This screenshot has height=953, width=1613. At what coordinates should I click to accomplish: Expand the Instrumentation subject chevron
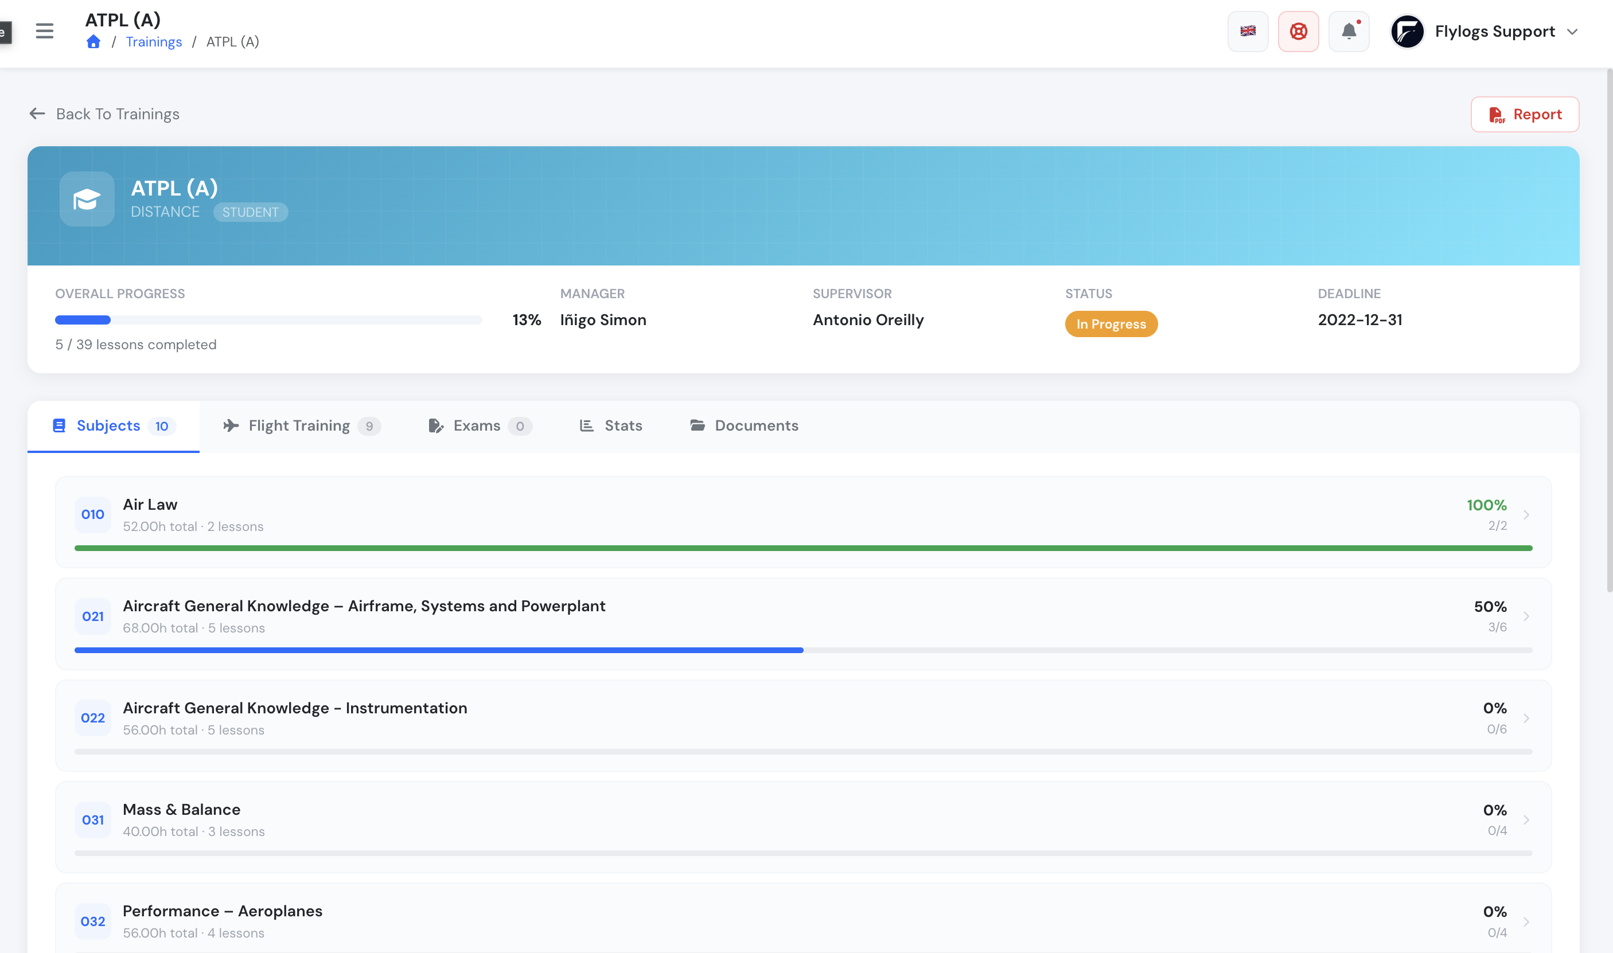pyautogui.click(x=1526, y=718)
